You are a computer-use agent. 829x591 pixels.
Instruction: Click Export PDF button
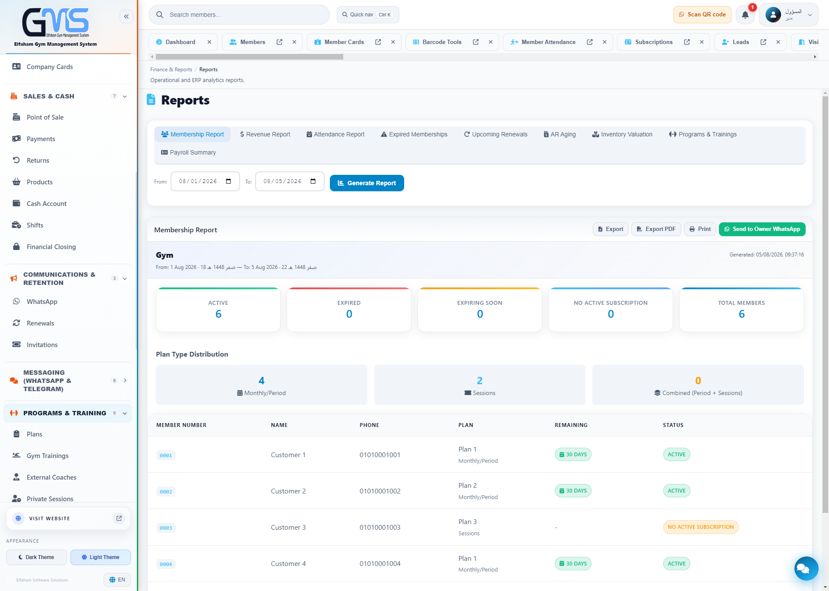pyautogui.click(x=656, y=229)
